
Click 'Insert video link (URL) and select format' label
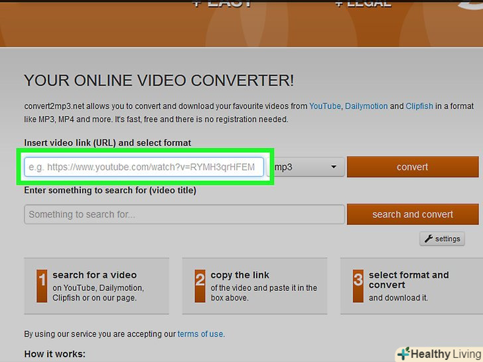pyautogui.click(x=107, y=143)
